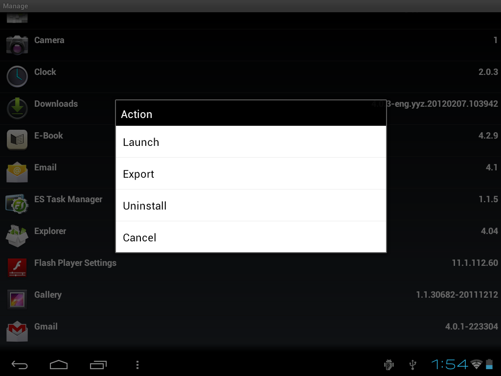Image resolution: width=501 pixels, height=376 pixels.
Task: Choose Launch in the Action dialog
Action: click(251, 142)
